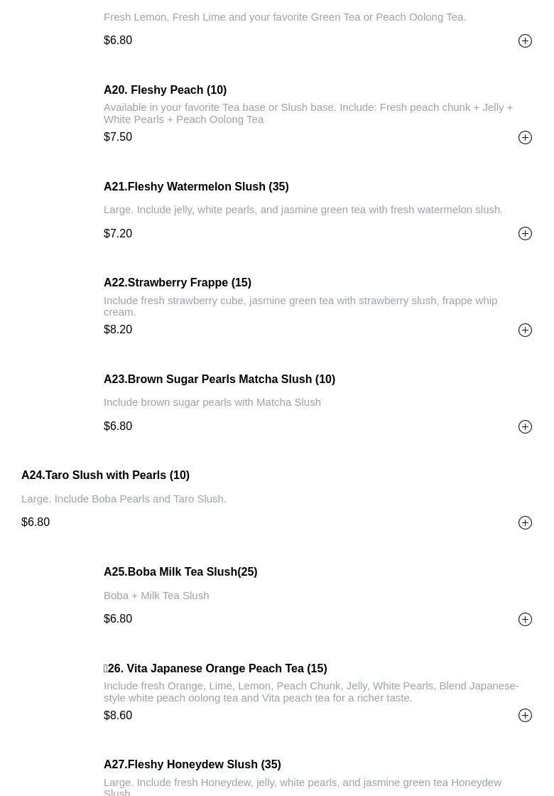The image size is (554, 796).
Task: Click Taro Slush description 'Large. Include Boba Pearls'
Action: pyautogui.click(x=124, y=499)
